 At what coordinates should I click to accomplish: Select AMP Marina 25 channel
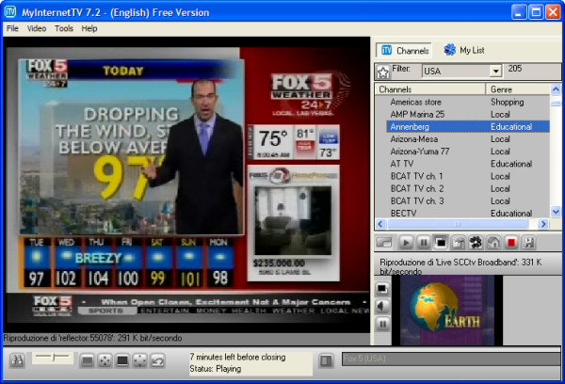pyautogui.click(x=417, y=114)
